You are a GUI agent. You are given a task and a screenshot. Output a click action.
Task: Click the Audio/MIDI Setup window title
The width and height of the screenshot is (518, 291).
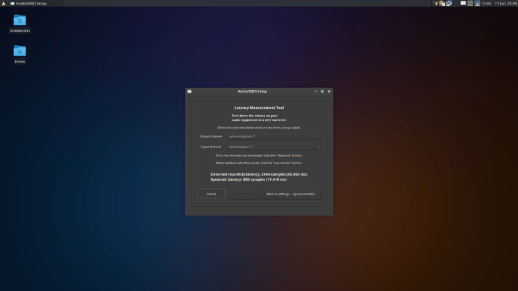coord(252,91)
